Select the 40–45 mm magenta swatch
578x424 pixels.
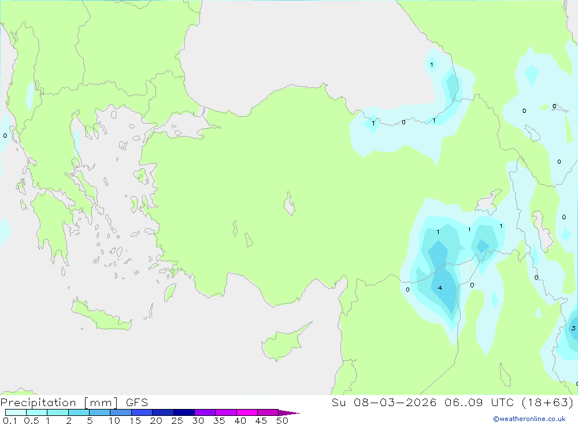click(x=247, y=412)
